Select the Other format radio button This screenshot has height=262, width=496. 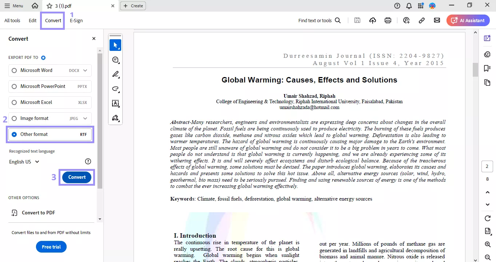pos(14,134)
